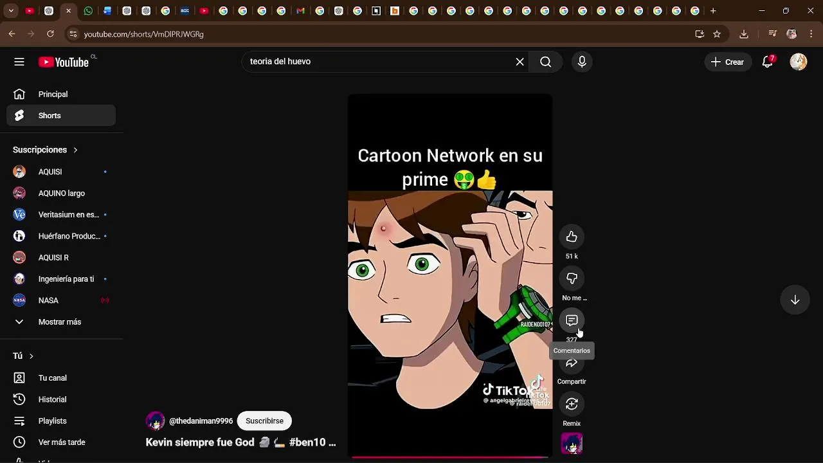Click the address bar URL
This screenshot has width=823, height=463.
[x=144, y=34]
